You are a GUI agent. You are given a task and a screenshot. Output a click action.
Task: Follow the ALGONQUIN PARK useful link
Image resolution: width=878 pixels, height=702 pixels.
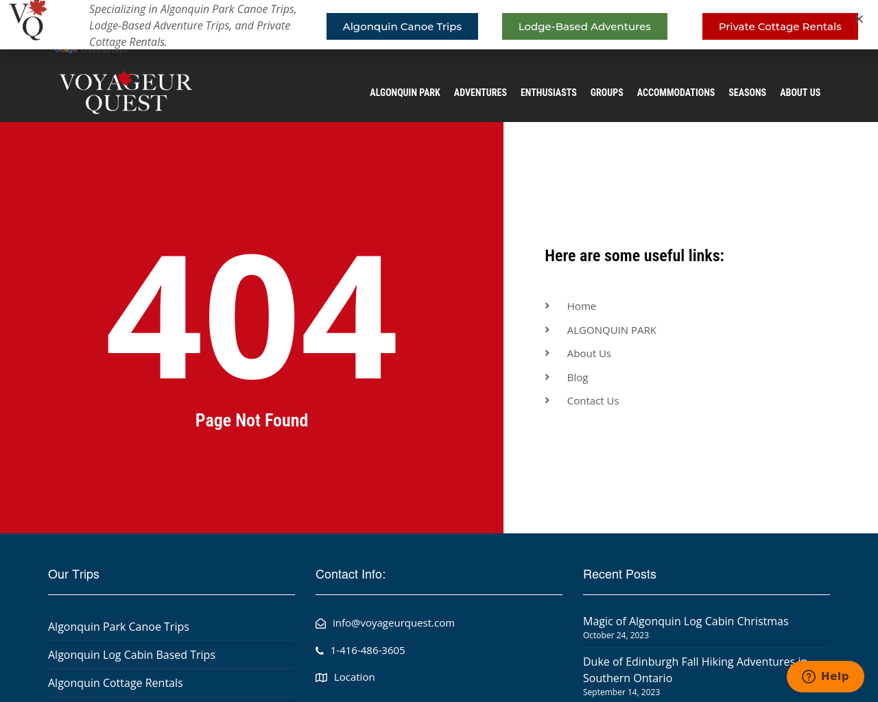click(611, 330)
